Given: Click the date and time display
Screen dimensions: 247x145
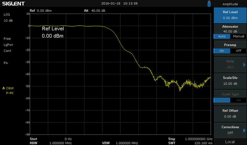Looking at the screenshot, I should point(119,4).
